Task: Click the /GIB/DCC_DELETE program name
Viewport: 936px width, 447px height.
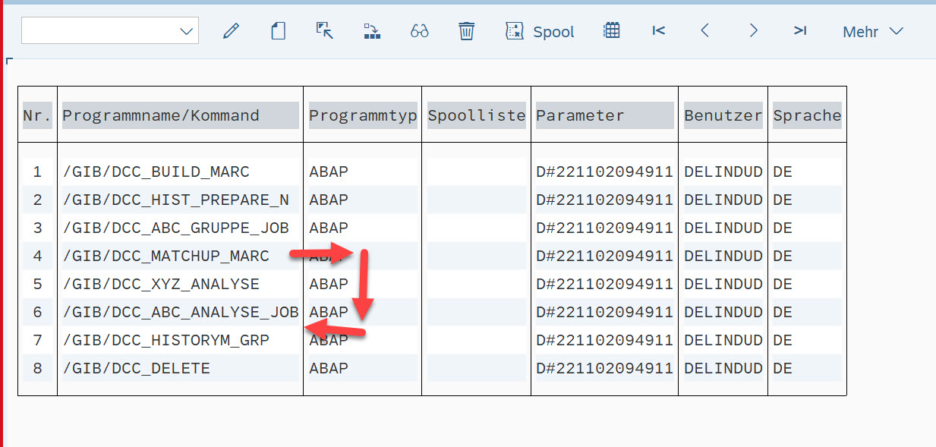Action: pyautogui.click(x=137, y=368)
